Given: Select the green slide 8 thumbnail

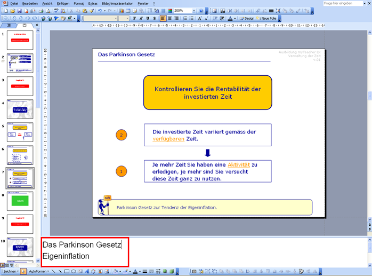Looking at the screenshot, I should (x=20, y=201).
